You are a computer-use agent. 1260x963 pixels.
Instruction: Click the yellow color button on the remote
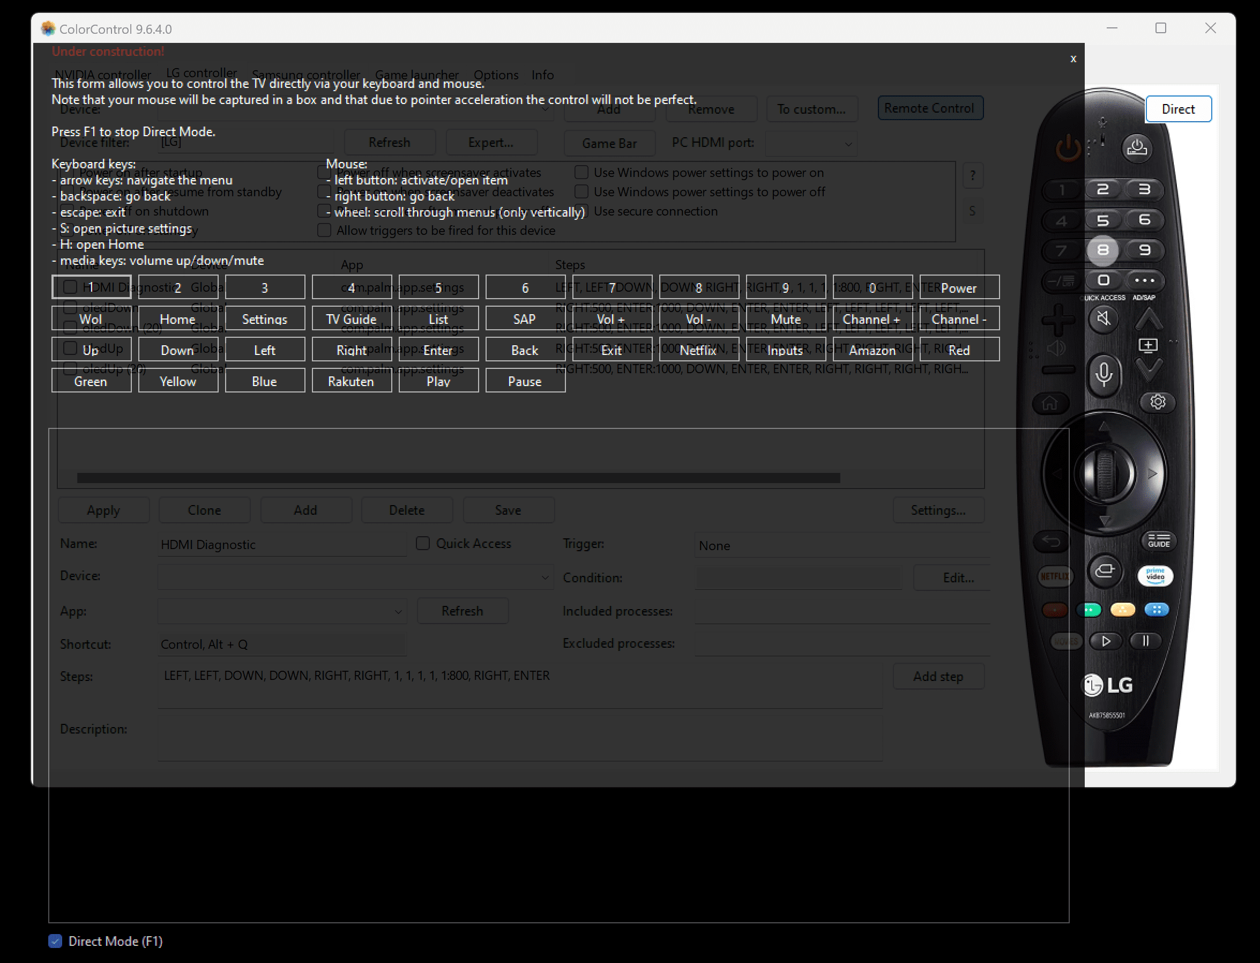(1122, 609)
